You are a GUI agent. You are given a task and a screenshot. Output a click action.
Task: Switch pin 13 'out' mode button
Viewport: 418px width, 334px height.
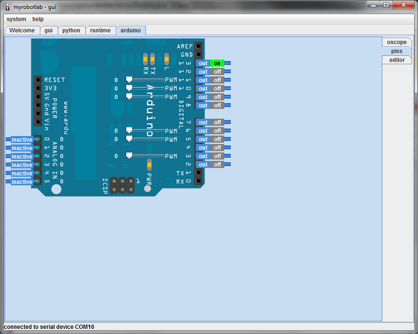[203, 63]
